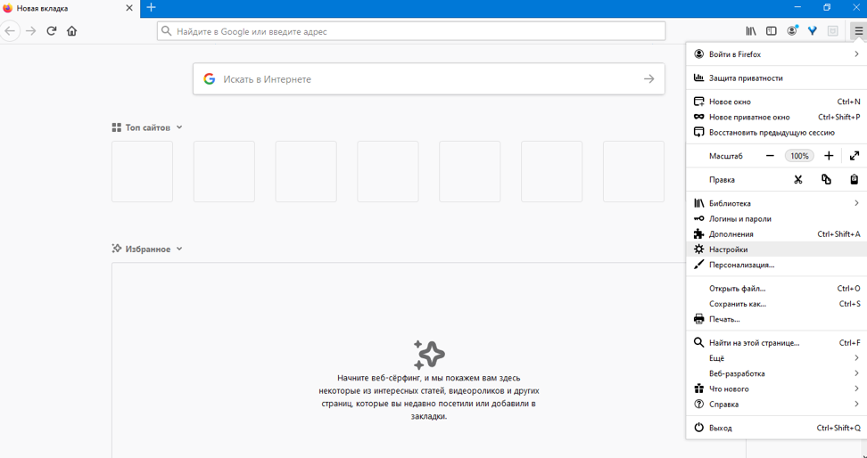The image size is (867, 458).
Task: Enter full screen mode via arrows icon
Action: click(854, 156)
